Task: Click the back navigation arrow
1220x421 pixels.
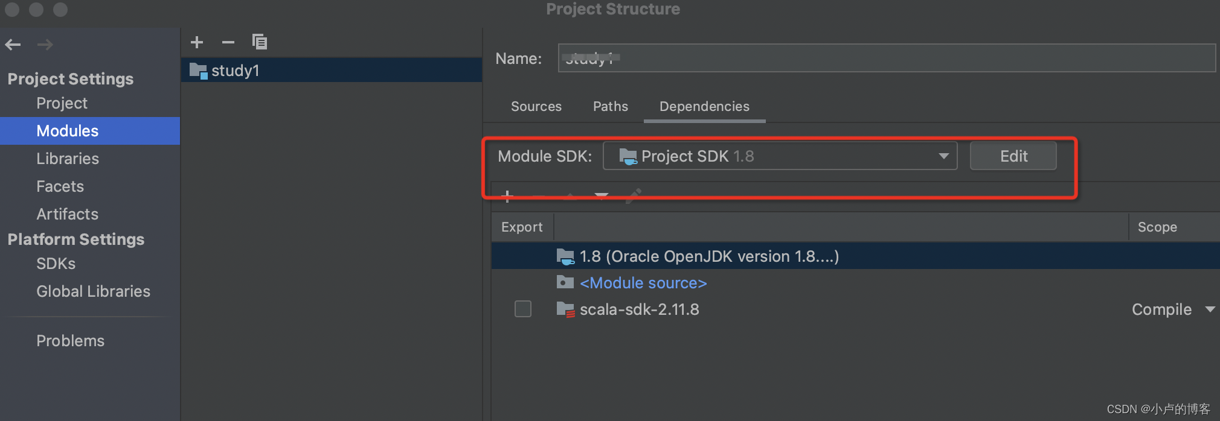Action: coord(13,44)
